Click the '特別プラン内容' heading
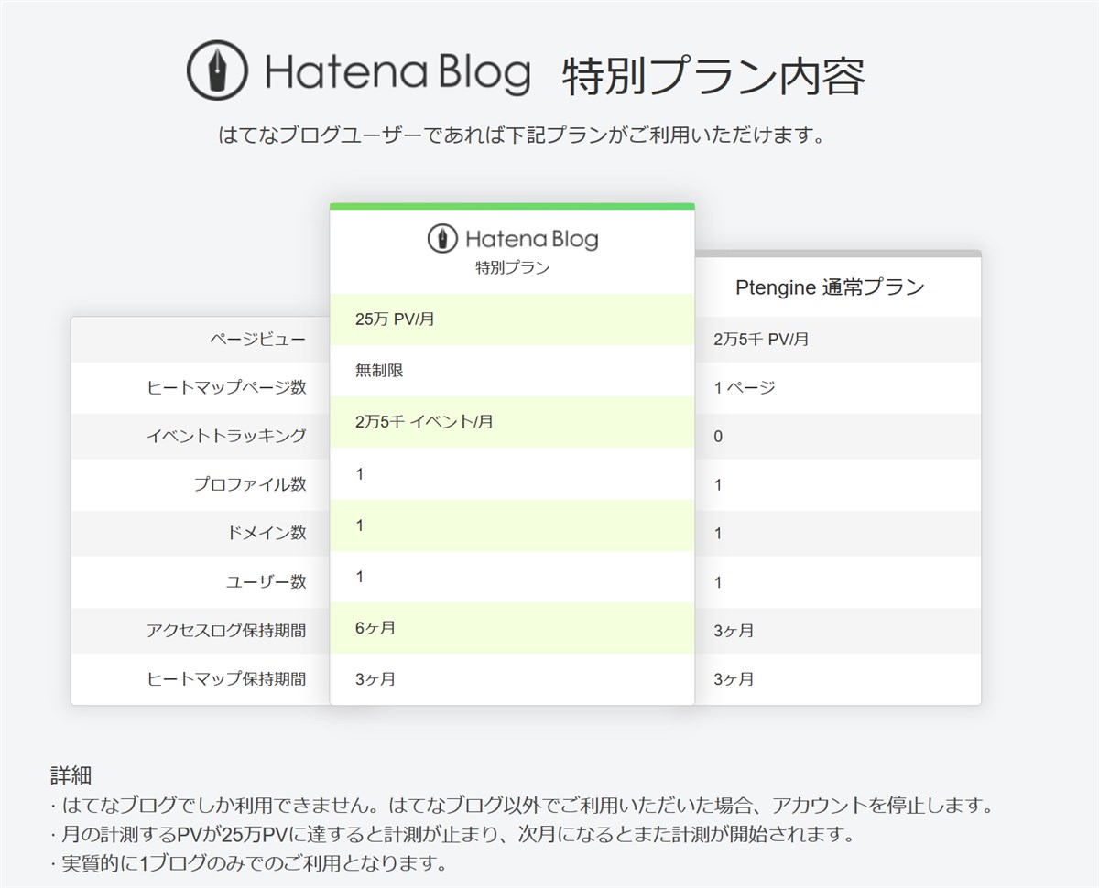 tap(713, 77)
